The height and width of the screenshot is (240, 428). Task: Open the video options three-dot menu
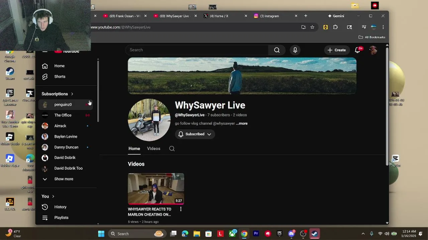[181, 209]
